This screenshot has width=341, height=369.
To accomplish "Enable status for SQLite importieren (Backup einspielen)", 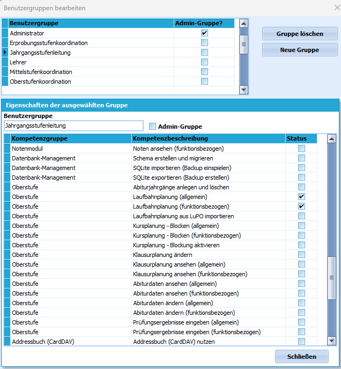I will click(301, 167).
